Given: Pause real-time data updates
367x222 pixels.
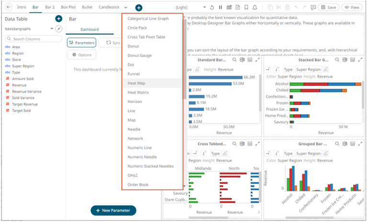Looking at the screenshot, I should coord(220,8).
